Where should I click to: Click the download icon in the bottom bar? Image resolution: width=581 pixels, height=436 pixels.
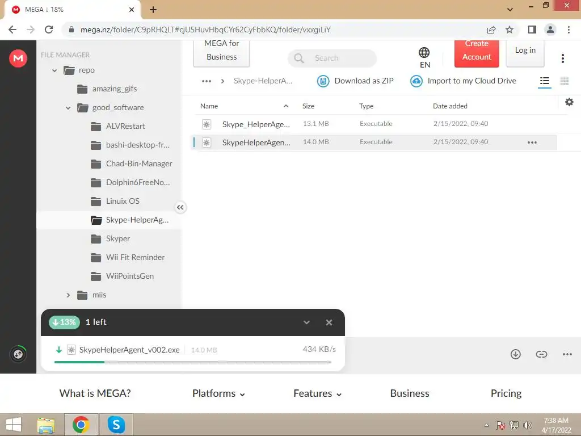[x=515, y=354]
